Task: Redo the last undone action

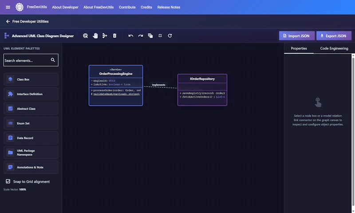Action: [x=141, y=36]
